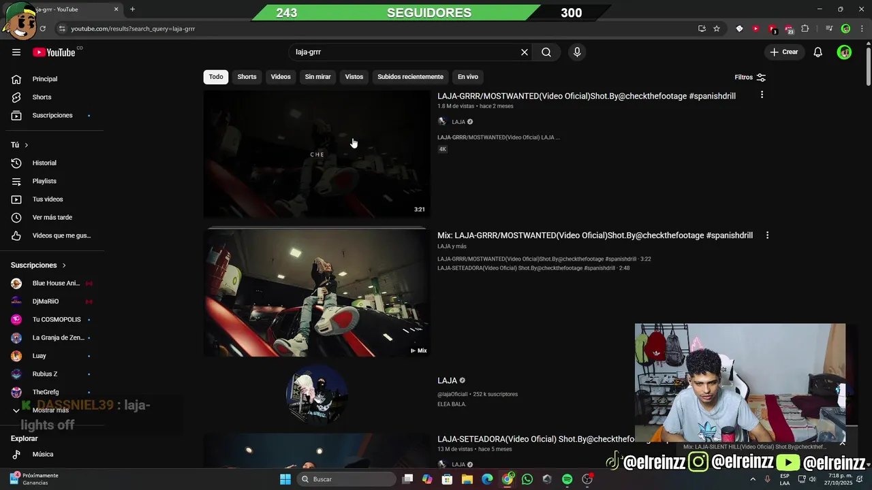Go to the YouTube home logo

pyautogui.click(x=54, y=52)
